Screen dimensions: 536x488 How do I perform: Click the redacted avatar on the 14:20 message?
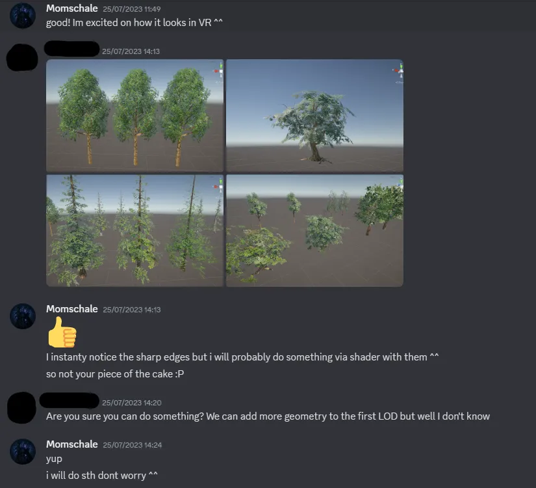[21, 407]
